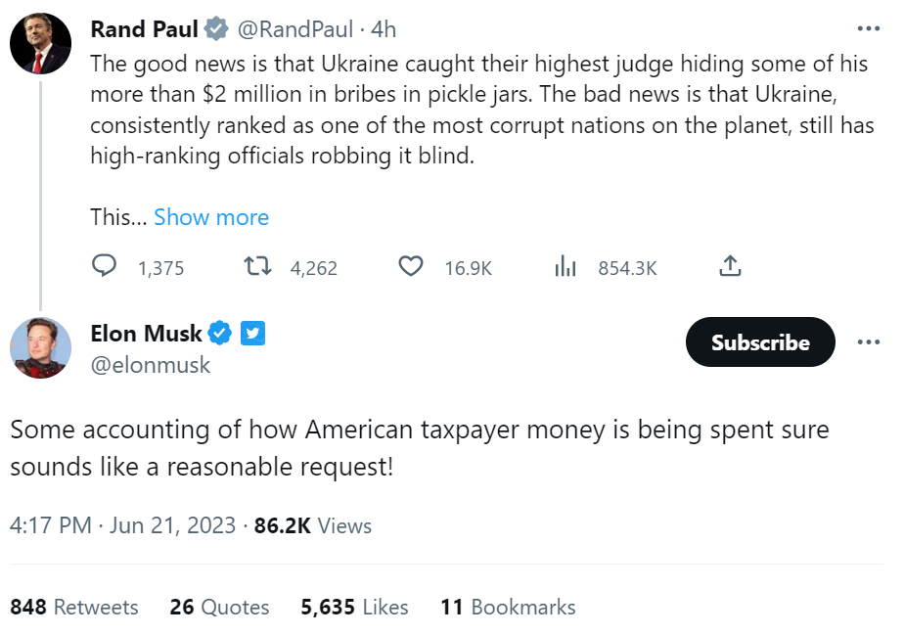Like Rand Paul's tweet with the heart icon
This screenshot has width=904, height=635.
(412, 266)
